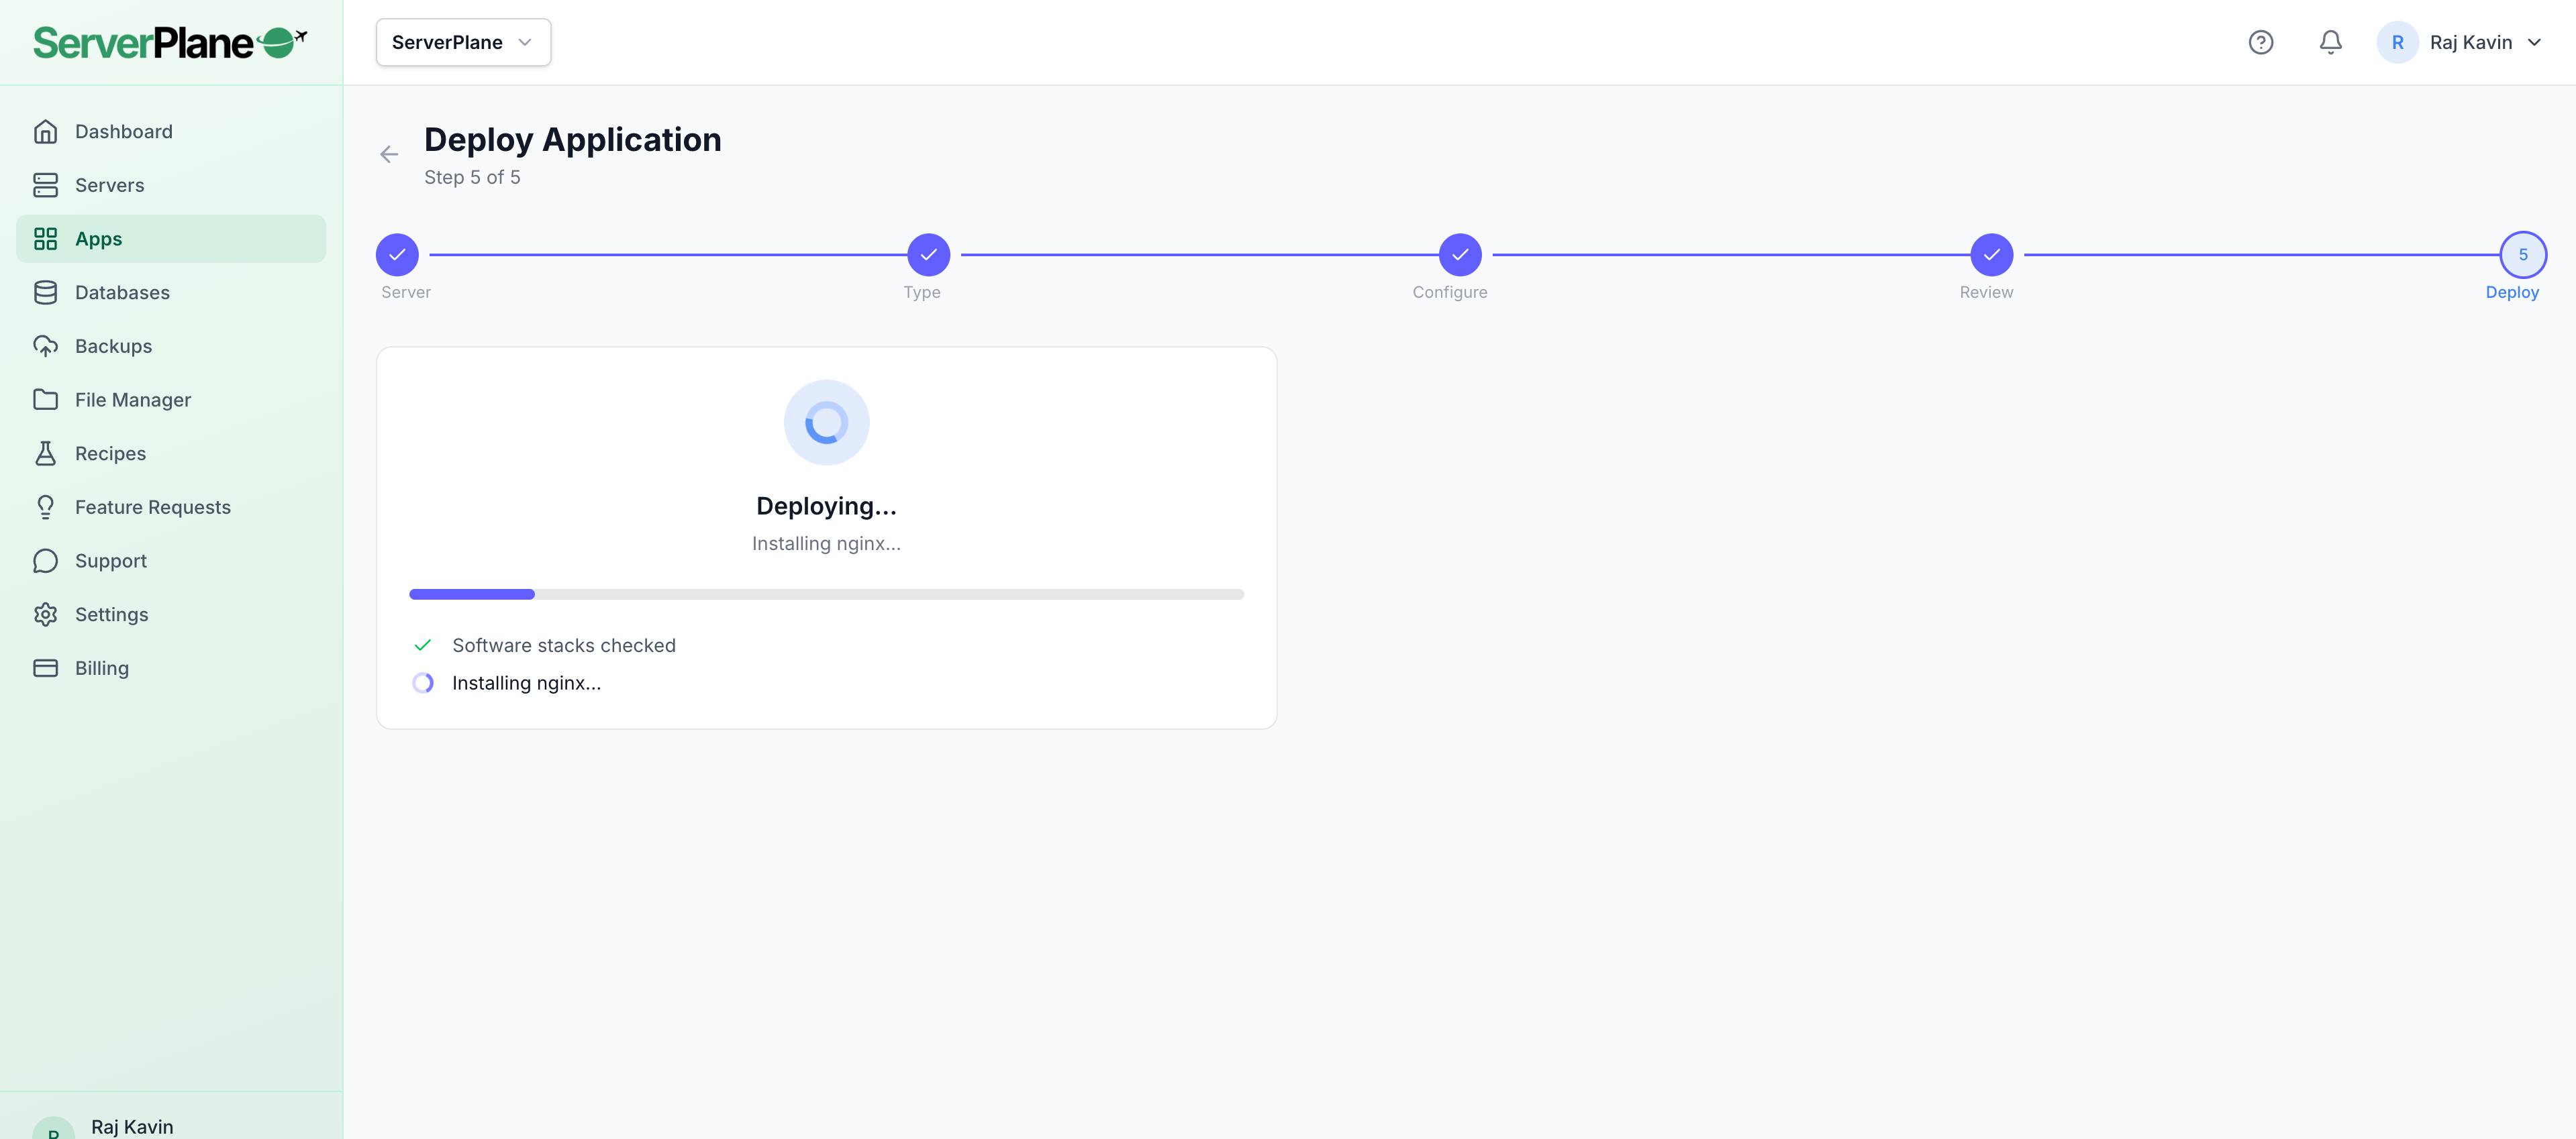Click the Feature Requests lightbulb icon

point(45,508)
